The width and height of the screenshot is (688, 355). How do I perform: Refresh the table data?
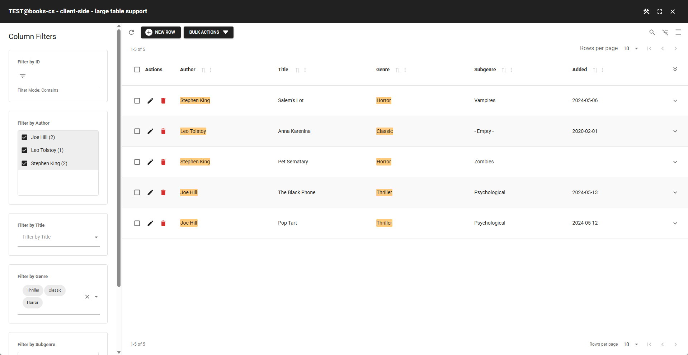pos(131,32)
